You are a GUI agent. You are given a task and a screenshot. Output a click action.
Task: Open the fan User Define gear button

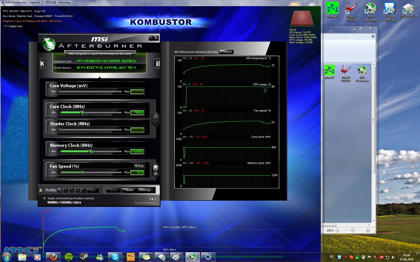pos(155,170)
